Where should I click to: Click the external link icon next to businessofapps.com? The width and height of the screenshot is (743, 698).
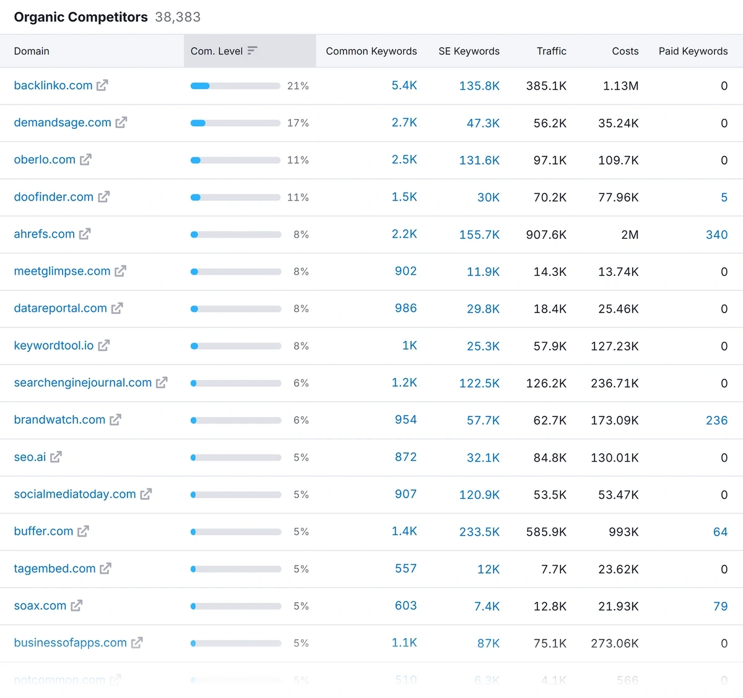[137, 642]
